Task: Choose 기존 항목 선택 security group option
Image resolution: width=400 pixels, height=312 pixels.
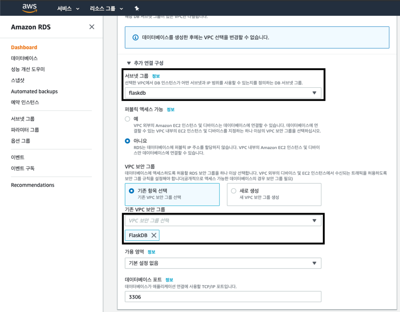Action: point(172,194)
